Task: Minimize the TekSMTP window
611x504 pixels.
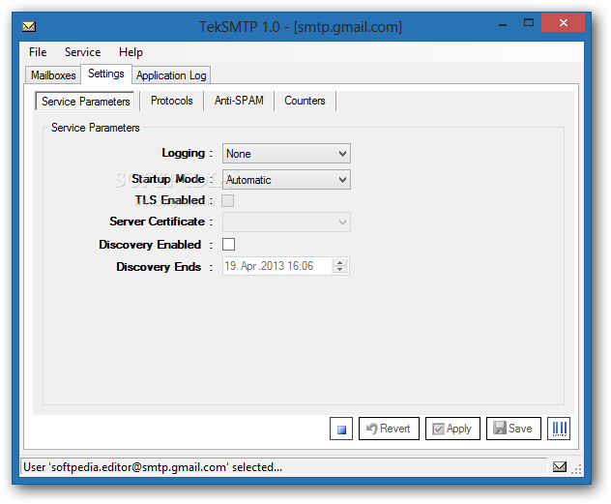Action: (x=503, y=24)
